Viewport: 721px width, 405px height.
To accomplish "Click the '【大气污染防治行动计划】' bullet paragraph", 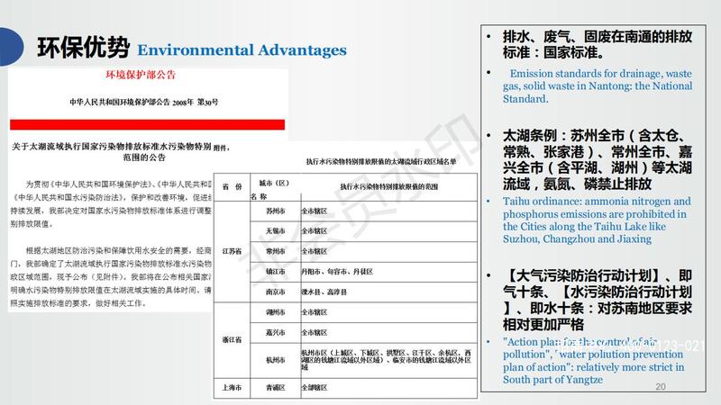I will pyautogui.click(x=598, y=300).
